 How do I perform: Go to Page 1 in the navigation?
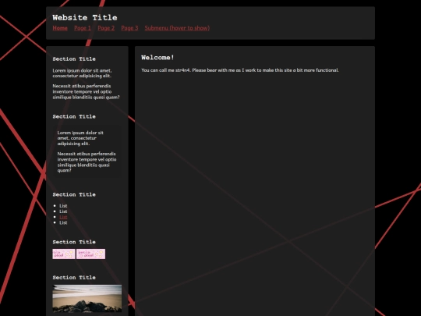pos(83,28)
